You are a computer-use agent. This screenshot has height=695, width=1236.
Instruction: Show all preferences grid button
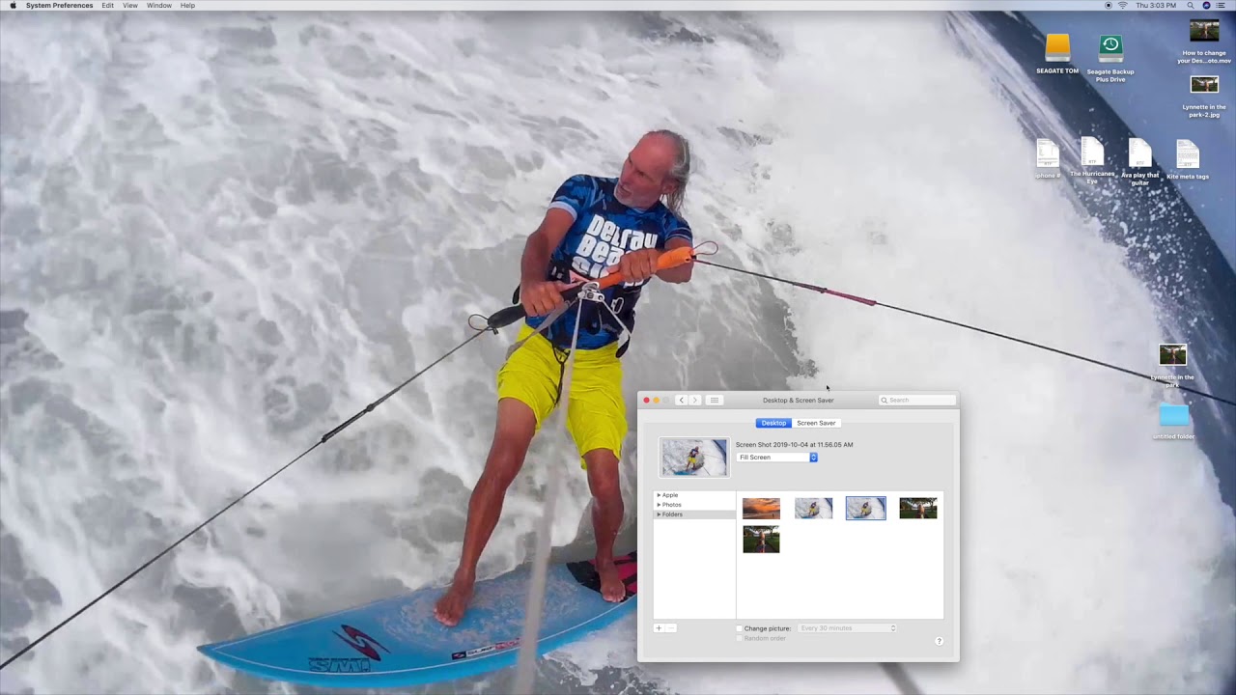point(715,400)
